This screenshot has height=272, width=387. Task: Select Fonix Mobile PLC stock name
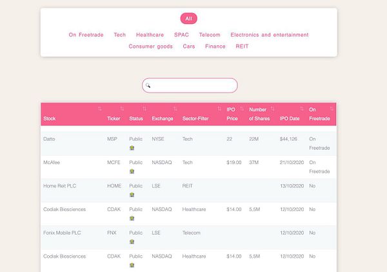(x=62, y=233)
